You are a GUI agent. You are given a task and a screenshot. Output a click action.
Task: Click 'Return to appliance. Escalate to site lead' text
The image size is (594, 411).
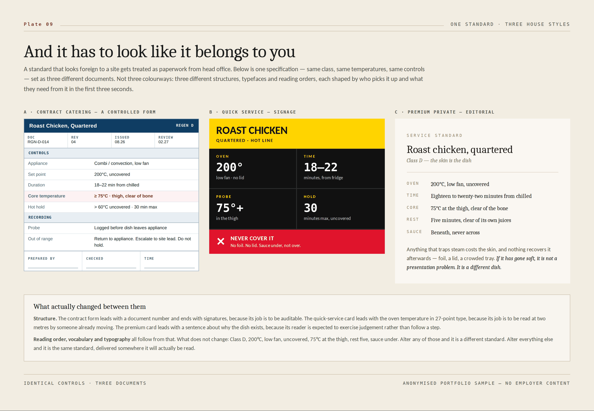coord(135,239)
